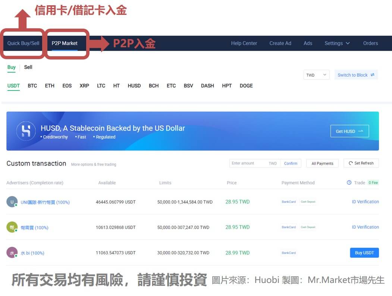This screenshot has width=392, height=296.
Task: Click the 10613.029868 USDT available amount
Action: tap(116, 227)
